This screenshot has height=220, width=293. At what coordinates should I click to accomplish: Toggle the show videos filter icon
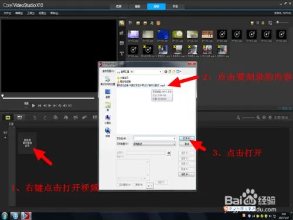click(138, 23)
